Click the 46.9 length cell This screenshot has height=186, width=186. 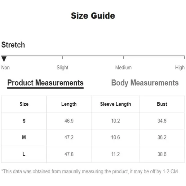[69, 121]
